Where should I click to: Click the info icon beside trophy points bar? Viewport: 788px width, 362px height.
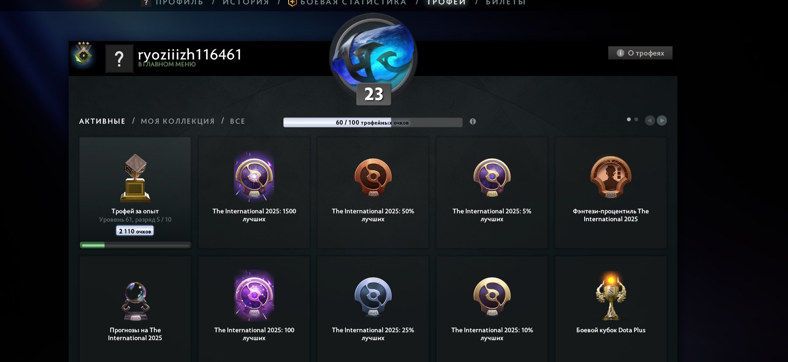click(x=473, y=122)
